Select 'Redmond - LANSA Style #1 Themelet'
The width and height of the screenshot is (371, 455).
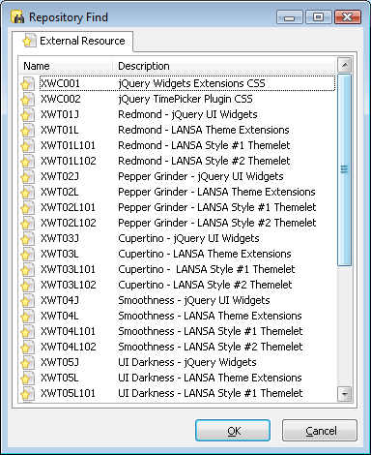[204, 145]
